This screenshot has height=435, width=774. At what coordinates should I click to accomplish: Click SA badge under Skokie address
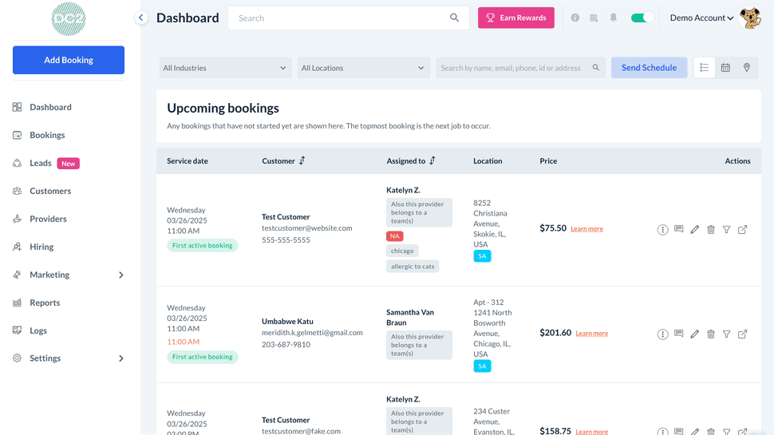point(482,255)
